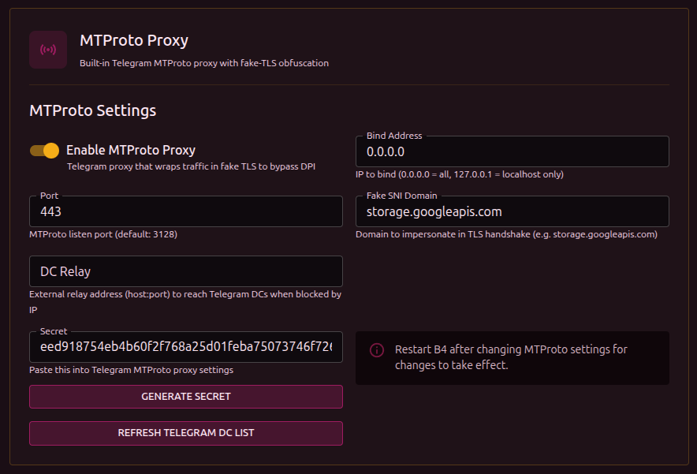
Task: Click the empty DC Relay input
Action: click(185, 271)
